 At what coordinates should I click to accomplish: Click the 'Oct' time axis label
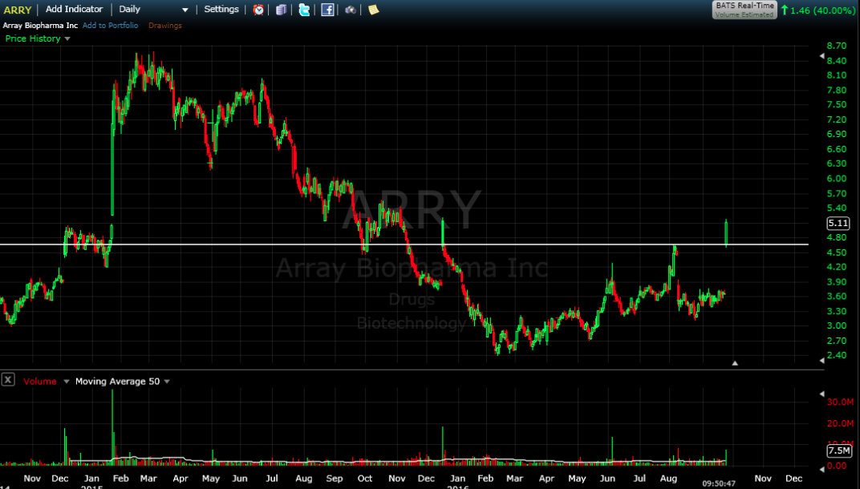(365, 479)
